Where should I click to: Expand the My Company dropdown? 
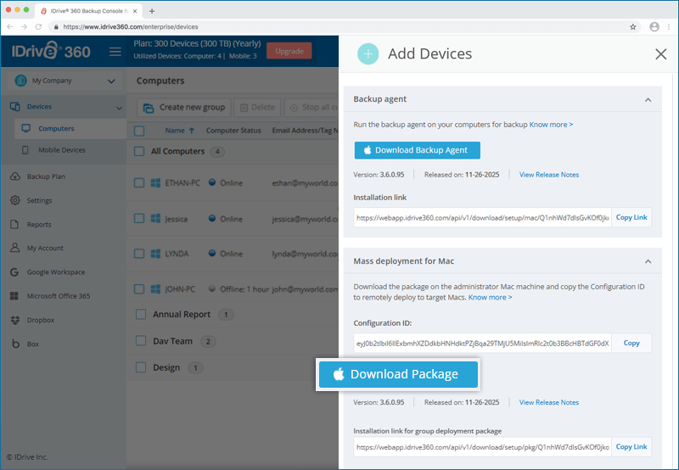point(111,81)
